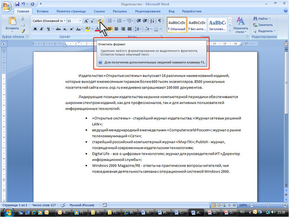The image size is (289, 217).
Task: Click the spelling check icon in status bar
Action: click(x=63, y=205)
